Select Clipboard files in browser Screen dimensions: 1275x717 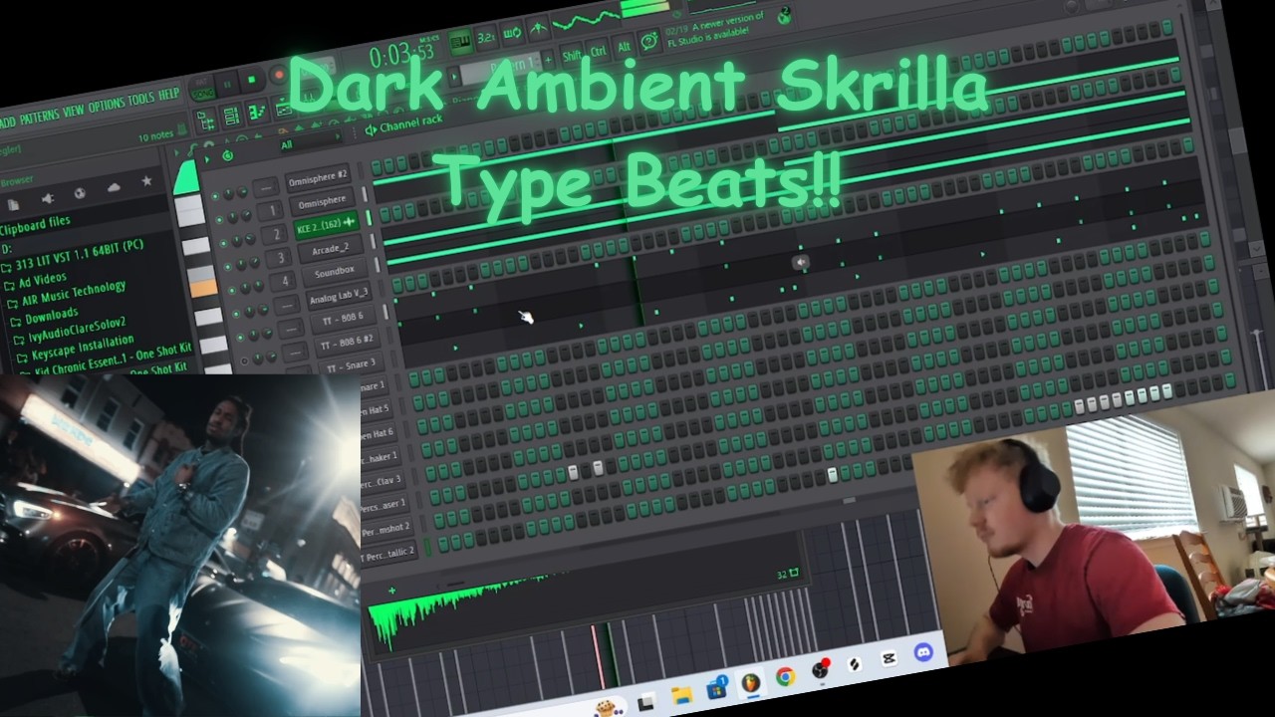(34, 226)
